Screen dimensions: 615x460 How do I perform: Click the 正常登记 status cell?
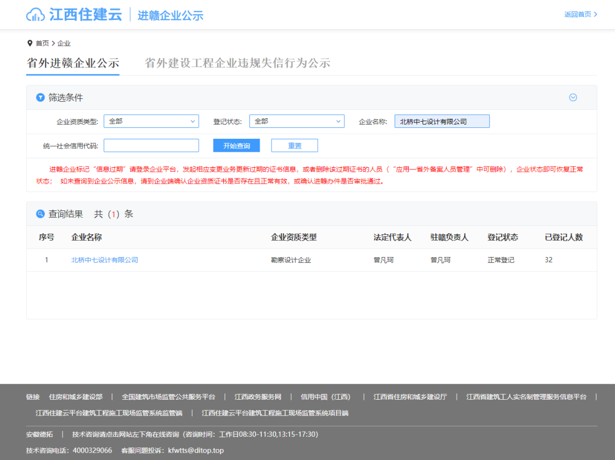point(501,260)
